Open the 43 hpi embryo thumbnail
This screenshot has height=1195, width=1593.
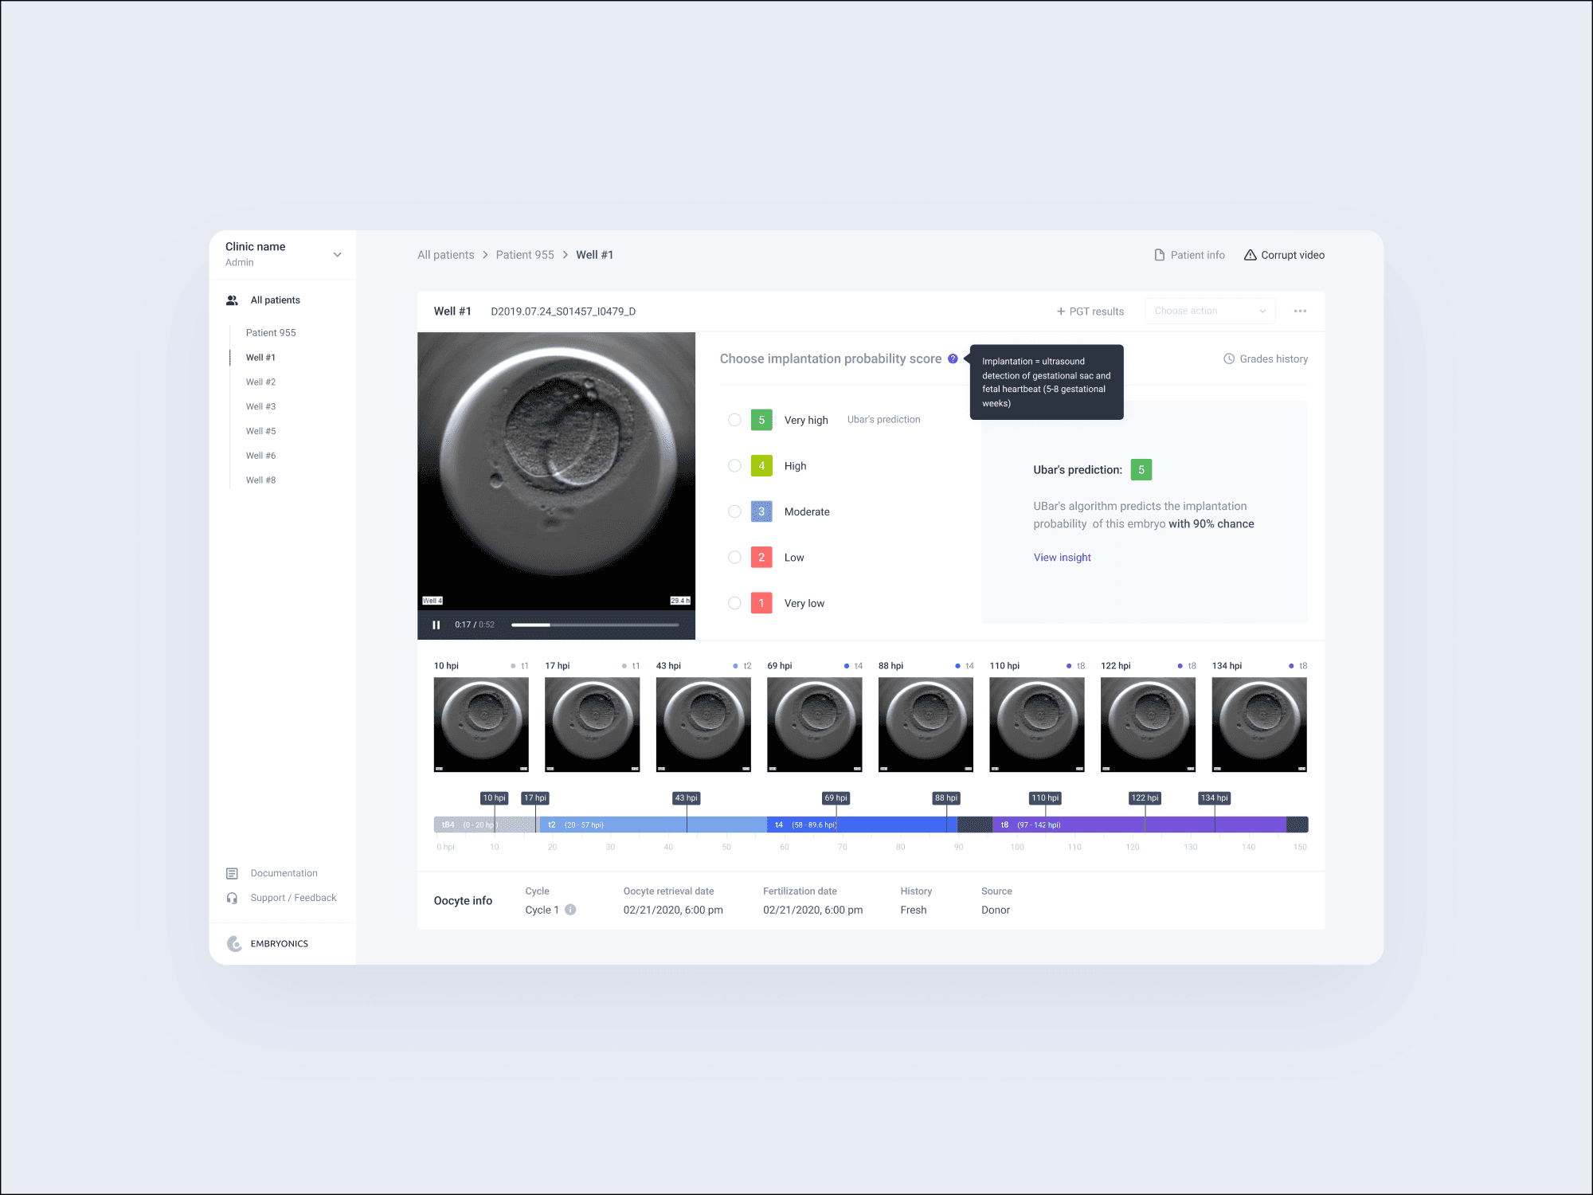703,724
